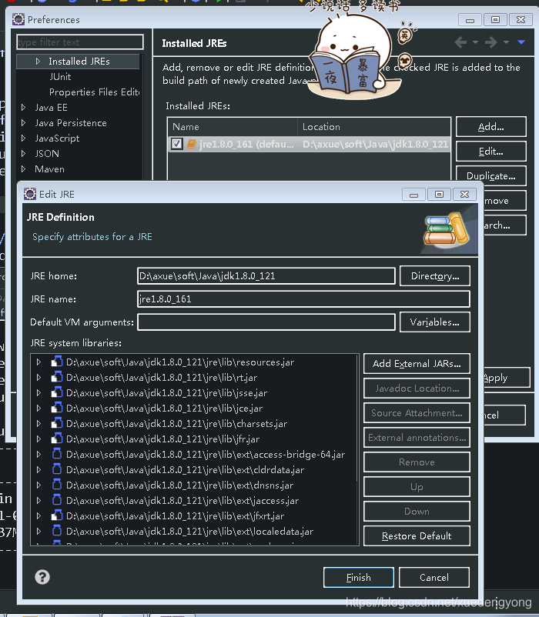Click the jar icon beside jfxrt.jar
This screenshot has width=539, height=617.
pos(57,515)
